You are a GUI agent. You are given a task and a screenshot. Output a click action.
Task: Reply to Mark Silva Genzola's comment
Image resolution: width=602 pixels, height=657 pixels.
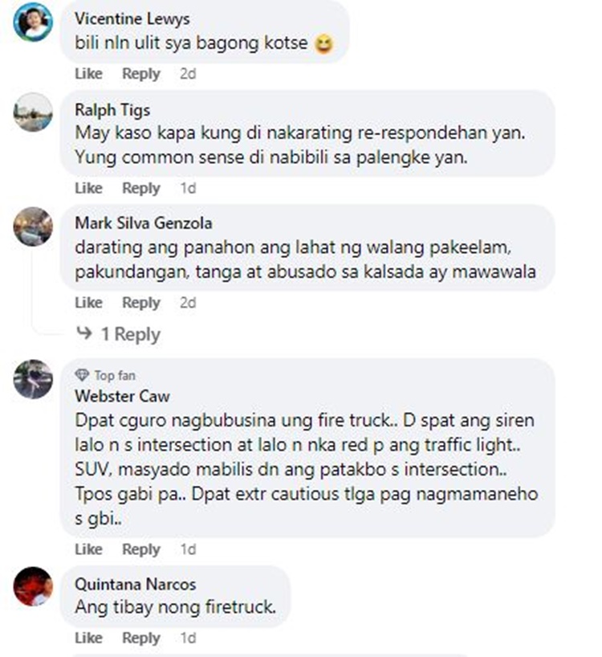pyautogui.click(x=141, y=303)
